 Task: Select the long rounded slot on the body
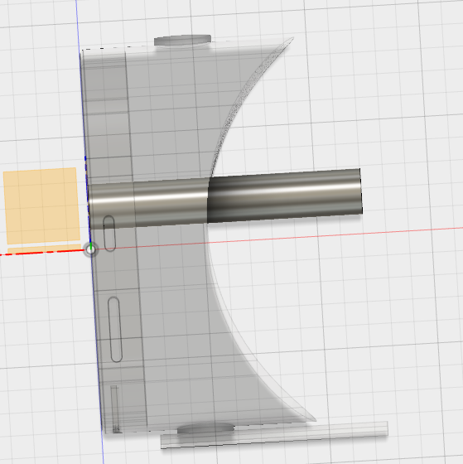pos(115,330)
